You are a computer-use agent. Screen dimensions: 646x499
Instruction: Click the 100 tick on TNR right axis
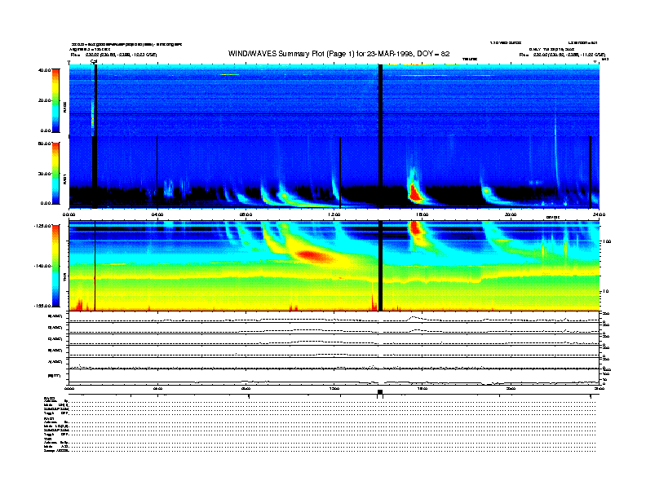click(x=607, y=241)
